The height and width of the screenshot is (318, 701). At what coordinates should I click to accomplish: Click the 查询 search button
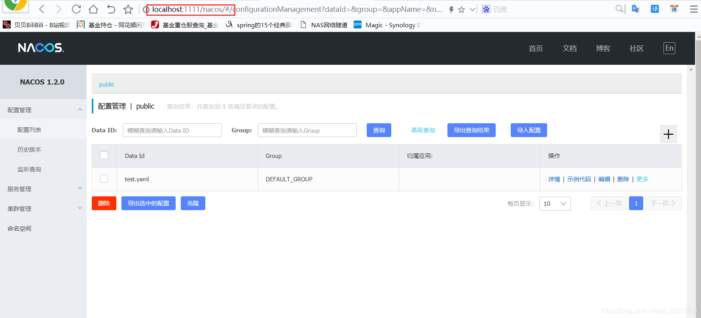pos(379,130)
